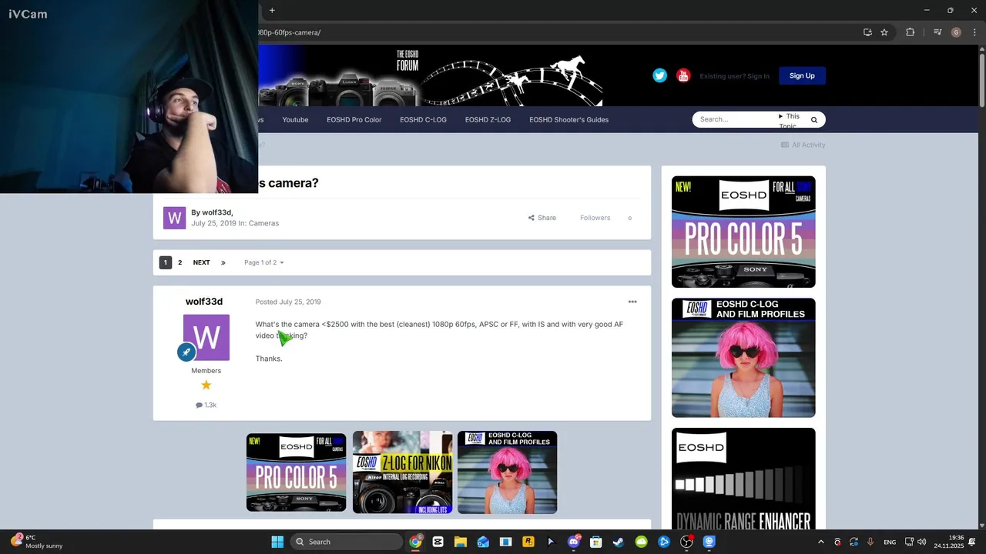Open the media control playlist icon
The image size is (986, 554).
click(937, 32)
